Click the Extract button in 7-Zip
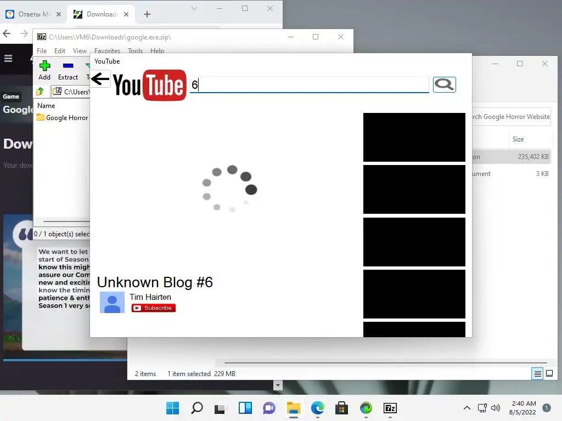The height and width of the screenshot is (421, 562). pyautogui.click(x=68, y=71)
